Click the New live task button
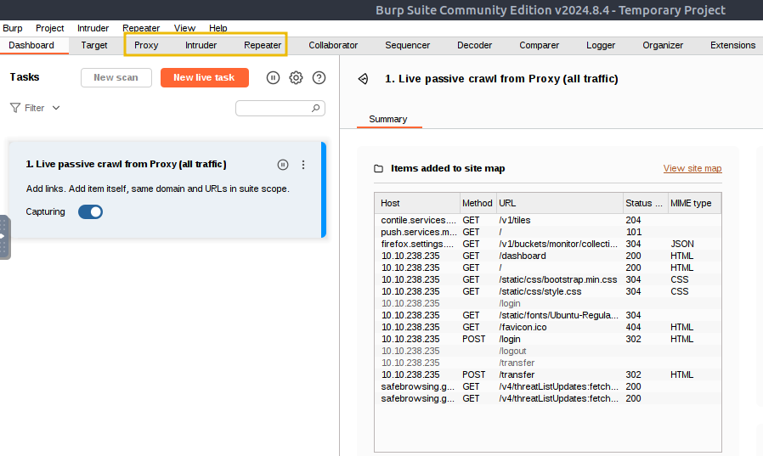This screenshot has height=456, width=763. tap(205, 78)
